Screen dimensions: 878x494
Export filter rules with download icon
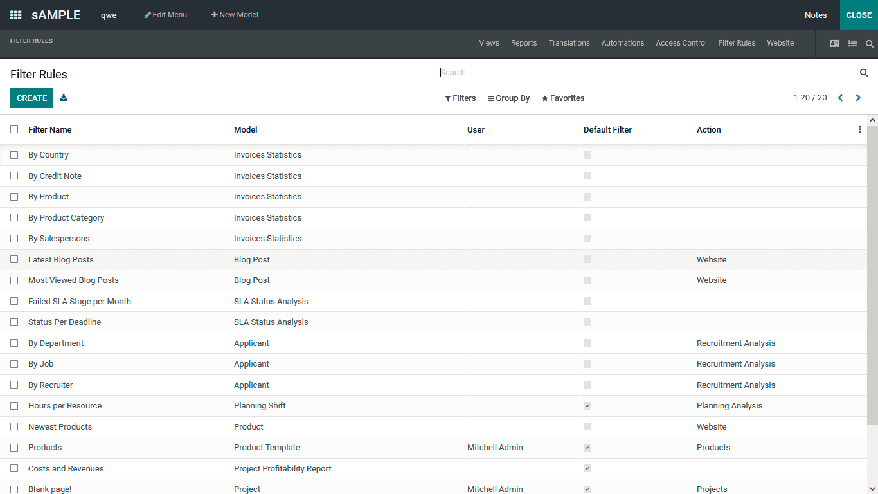[63, 98]
